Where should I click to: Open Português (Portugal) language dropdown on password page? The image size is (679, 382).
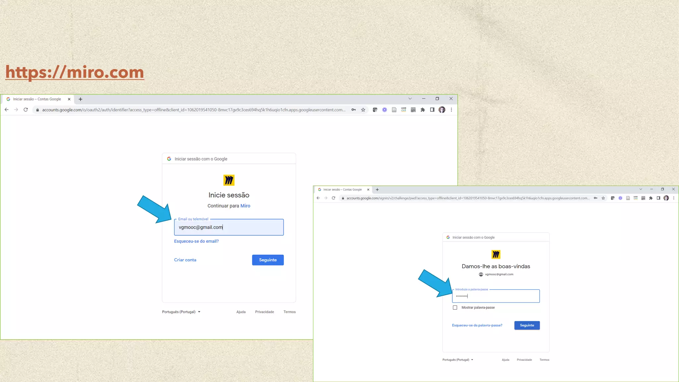(x=458, y=360)
